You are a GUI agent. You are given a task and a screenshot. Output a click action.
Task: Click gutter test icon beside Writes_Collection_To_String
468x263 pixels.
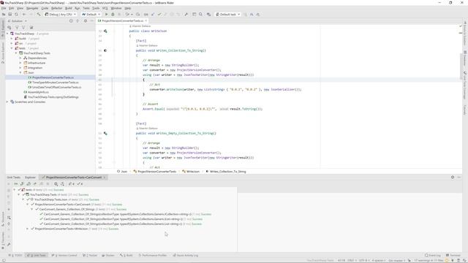click(105, 50)
